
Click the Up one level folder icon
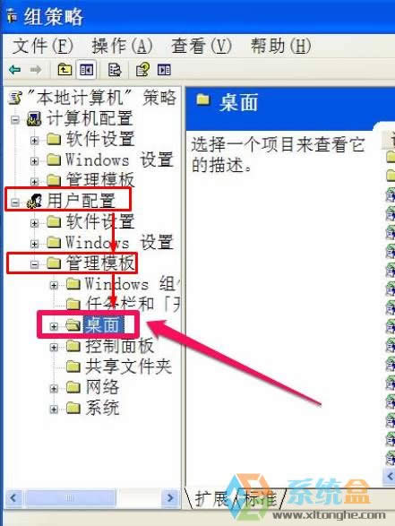click(x=64, y=69)
